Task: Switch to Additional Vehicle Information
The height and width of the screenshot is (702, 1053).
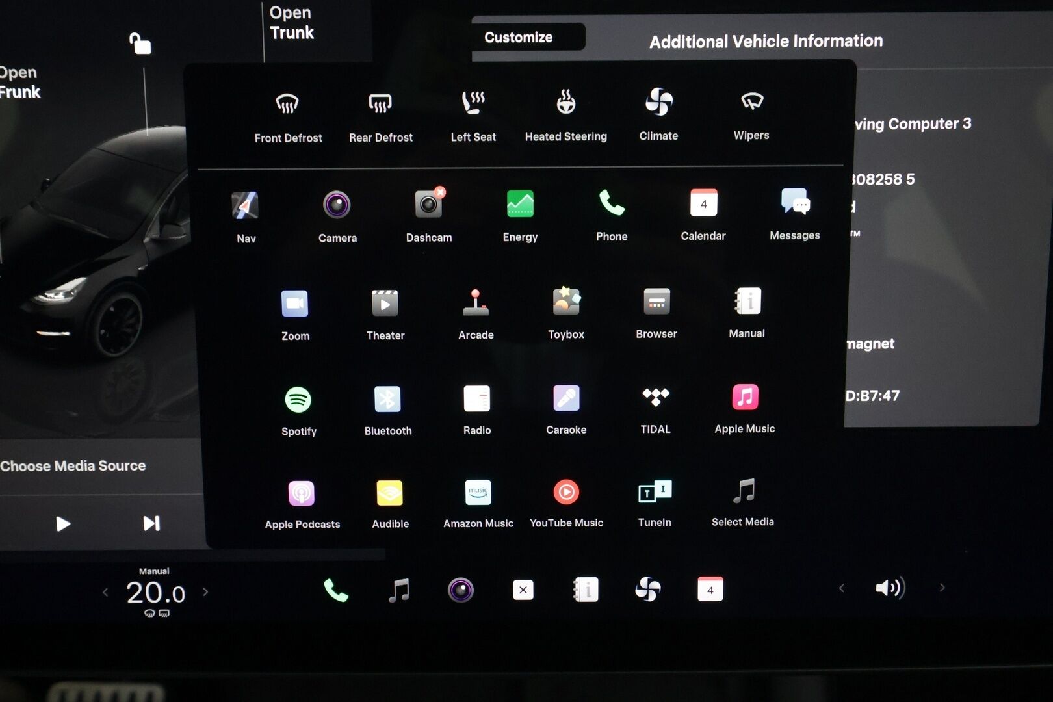Action: pos(766,40)
